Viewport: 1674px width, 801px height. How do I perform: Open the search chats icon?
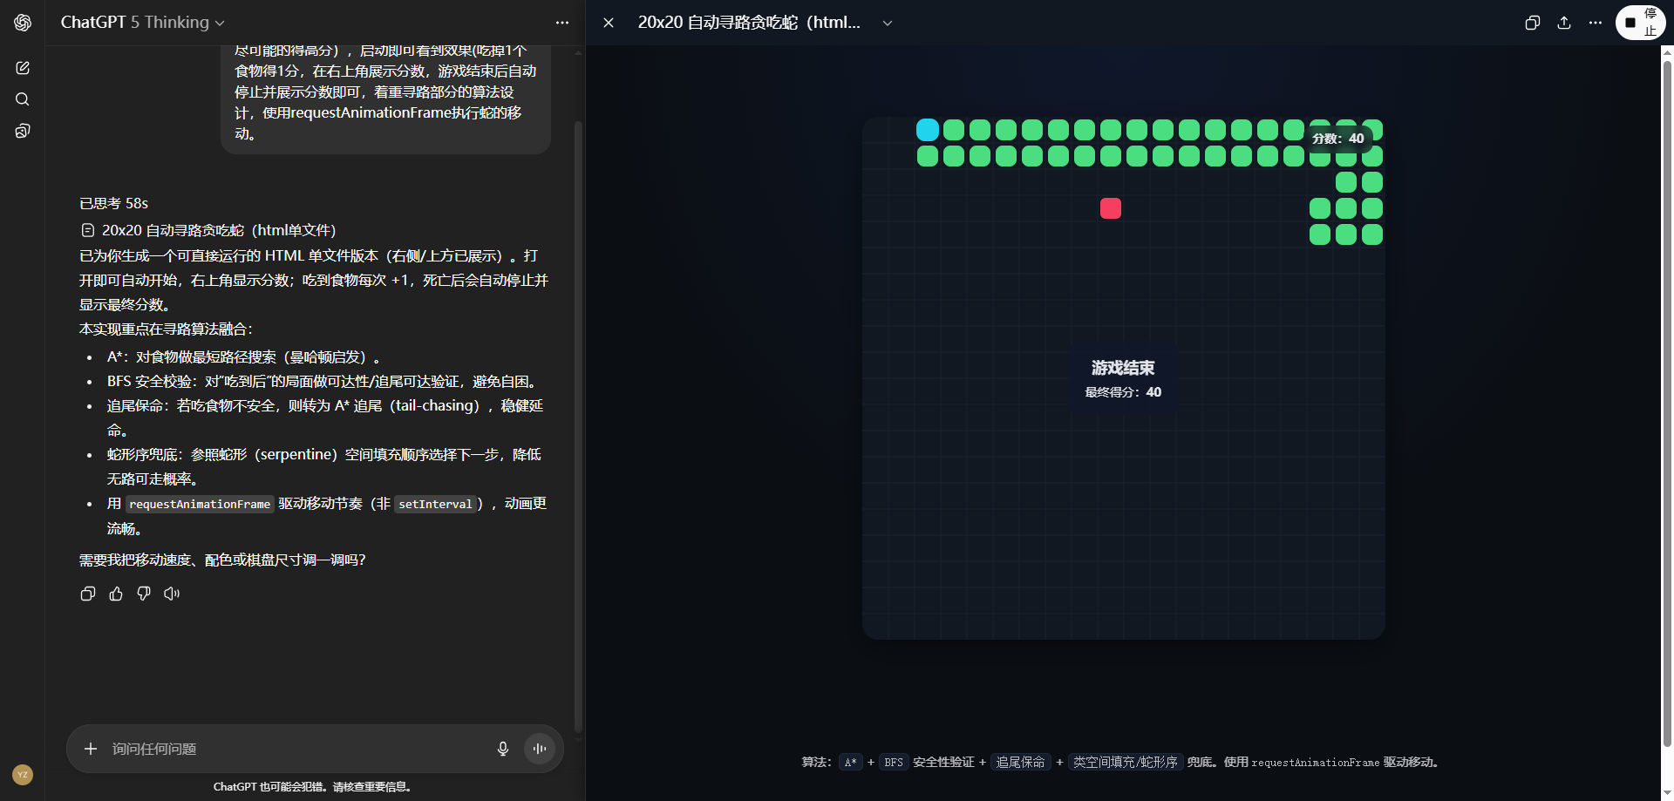(23, 99)
